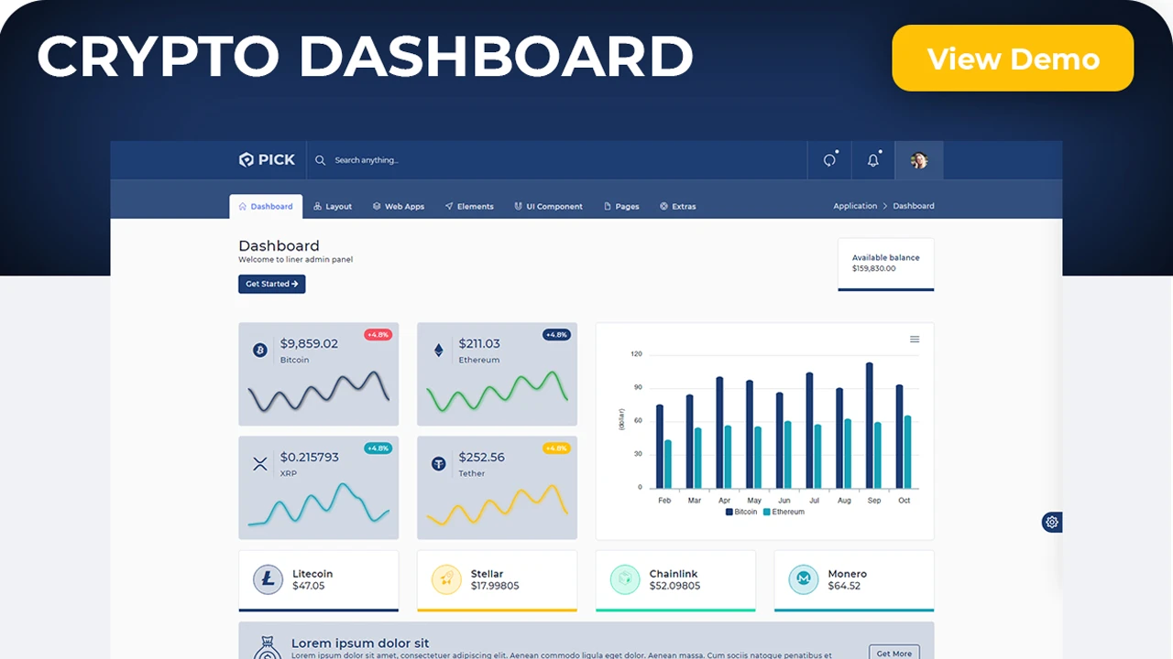Open the Web Apps menu
Image resolution: width=1173 pixels, height=659 pixels.
(x=399, y=206)
